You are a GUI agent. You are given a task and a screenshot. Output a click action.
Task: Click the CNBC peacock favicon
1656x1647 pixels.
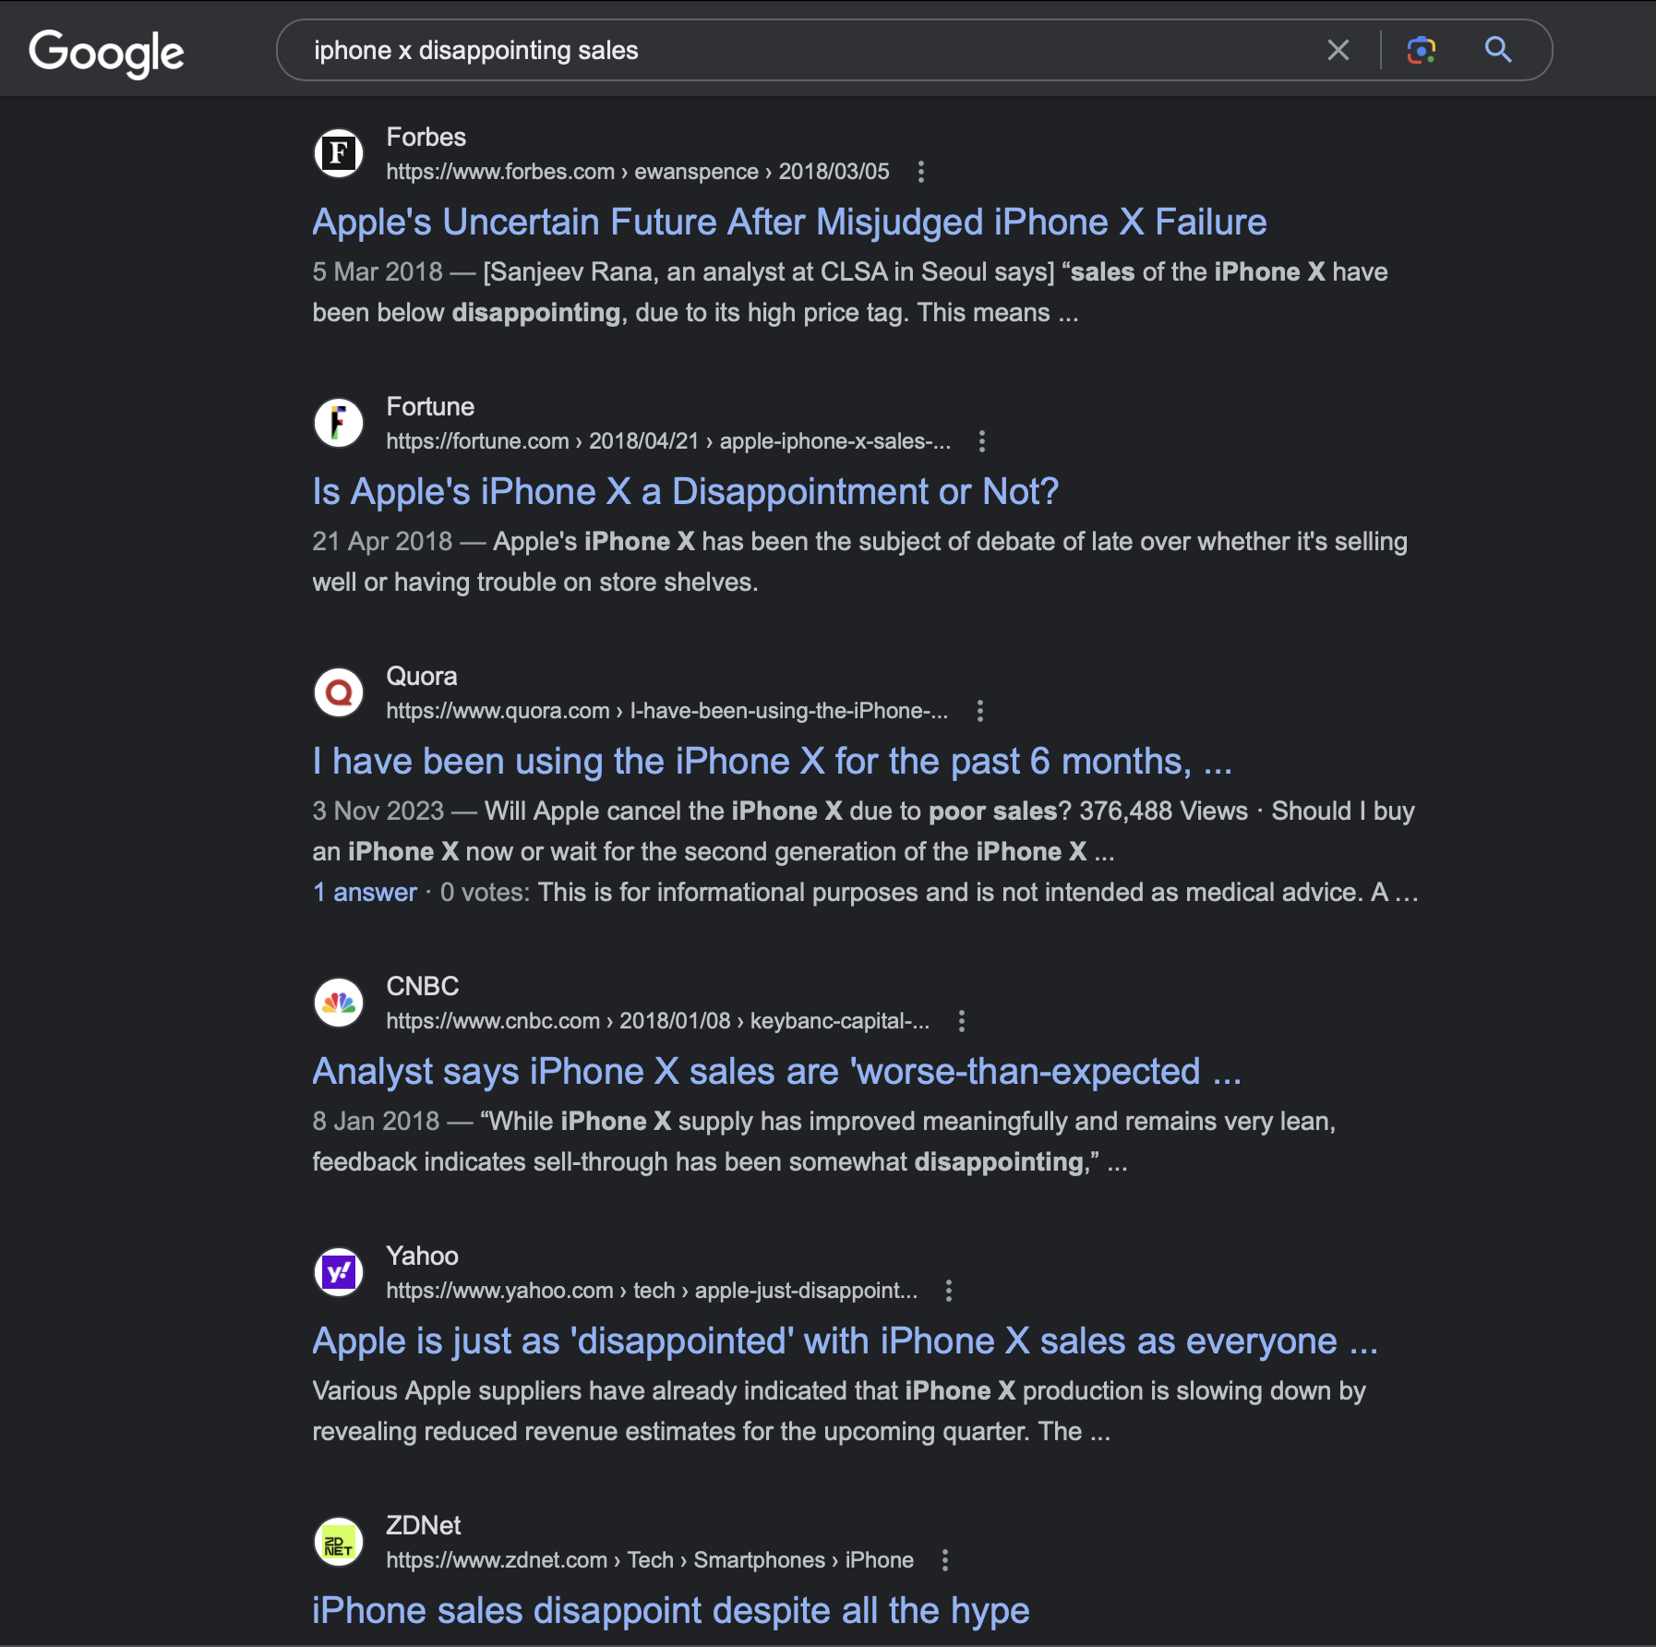339,1003
